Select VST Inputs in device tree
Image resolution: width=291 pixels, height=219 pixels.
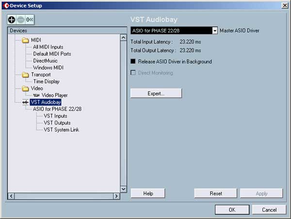(55, 116)
